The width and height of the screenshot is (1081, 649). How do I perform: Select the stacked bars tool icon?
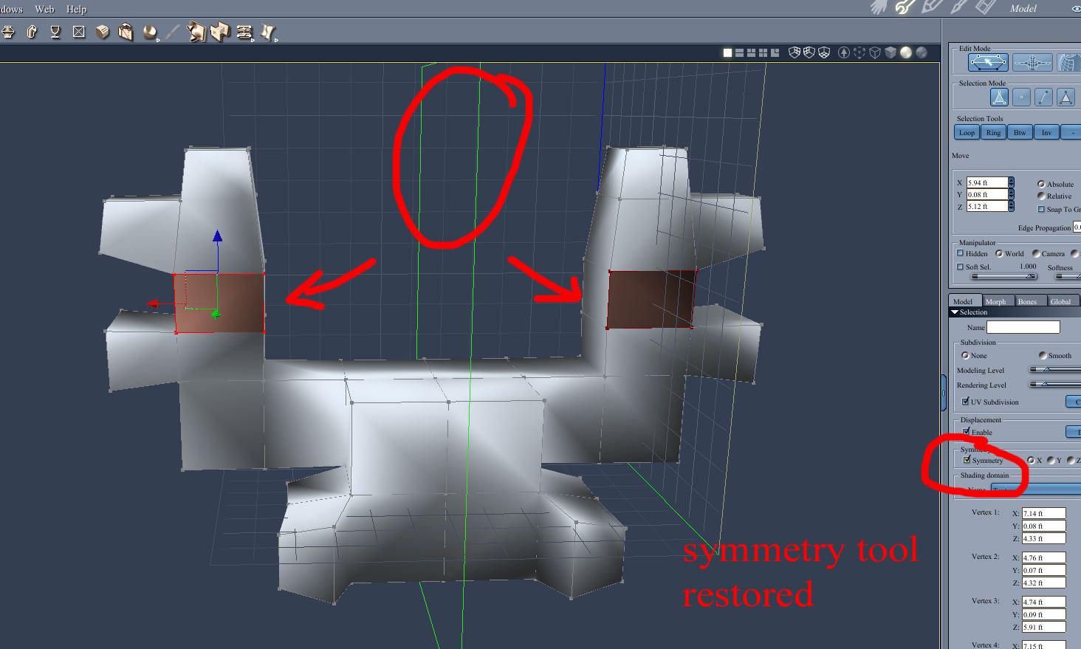tap(245, 32)
